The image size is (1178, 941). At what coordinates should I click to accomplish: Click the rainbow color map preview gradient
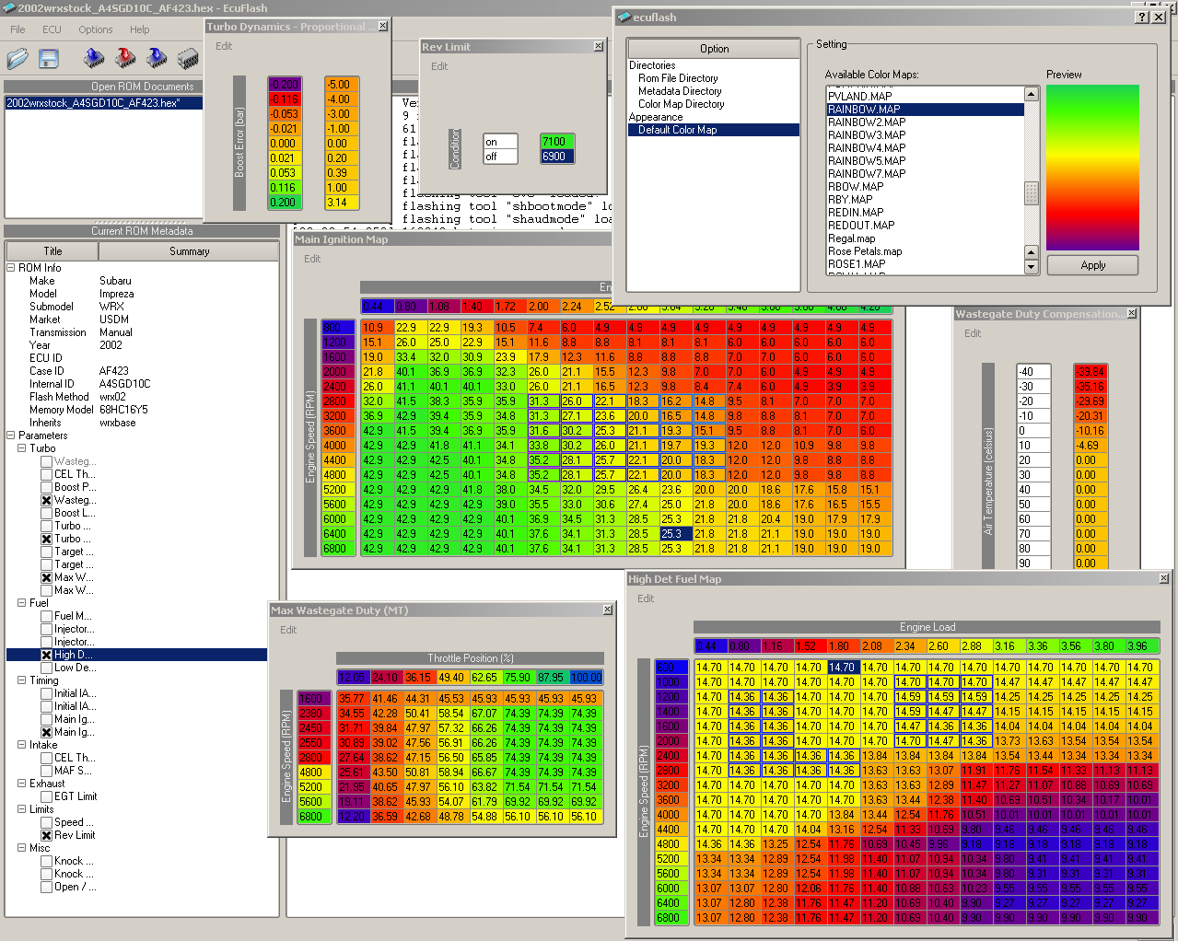(x=1092, y=168)
